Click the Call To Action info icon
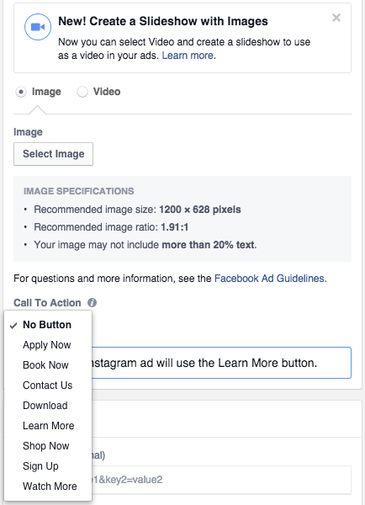Viewport: 365px width, 505px height. point(92,303)
